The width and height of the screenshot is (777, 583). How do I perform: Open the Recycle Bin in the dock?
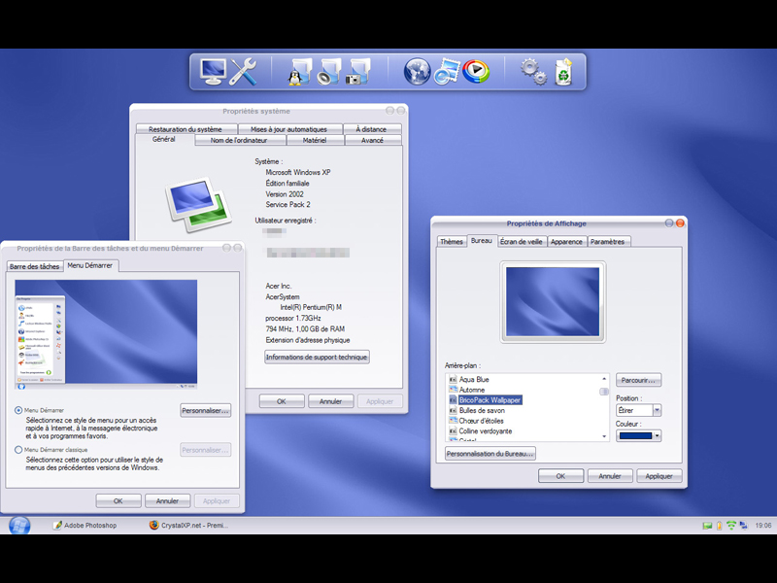coord(564,72)
